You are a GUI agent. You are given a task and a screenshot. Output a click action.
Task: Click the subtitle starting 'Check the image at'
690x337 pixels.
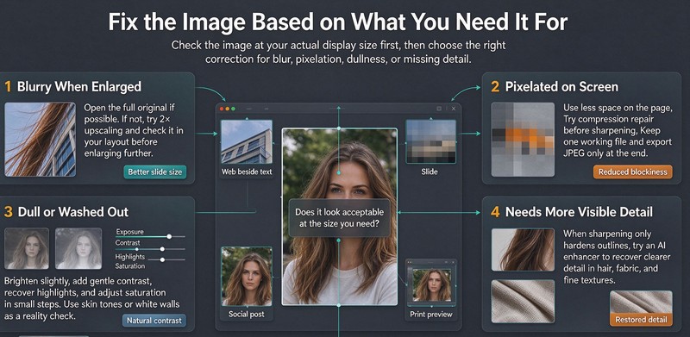(x=338, y=52)
